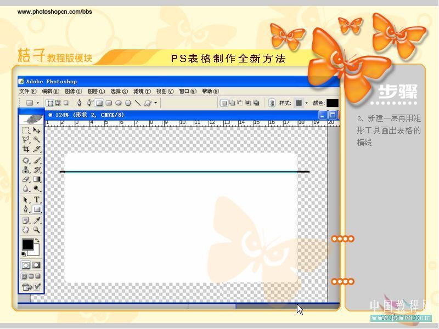
Task: Select the Magic Wand tool
Action: 36,139
